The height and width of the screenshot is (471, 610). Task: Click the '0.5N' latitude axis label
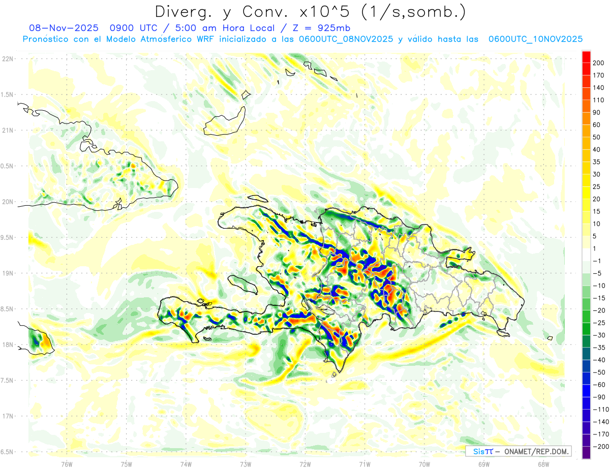[7, 166]
